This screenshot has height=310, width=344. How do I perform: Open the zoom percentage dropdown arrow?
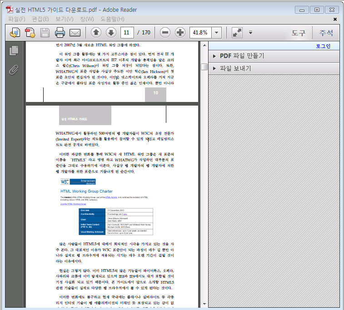(x=217, y=33)
